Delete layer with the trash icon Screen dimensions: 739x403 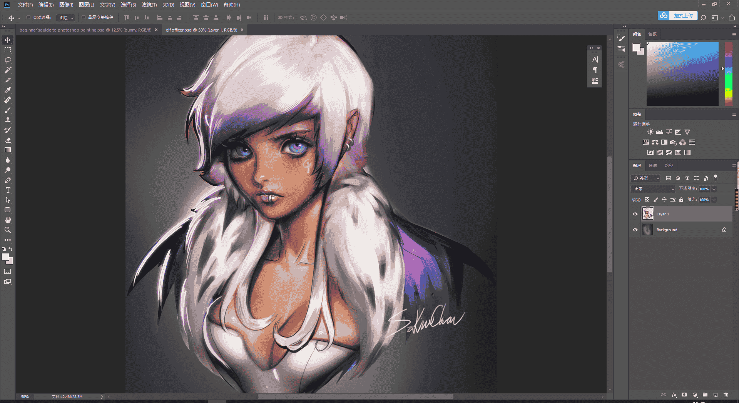point(726,395)
